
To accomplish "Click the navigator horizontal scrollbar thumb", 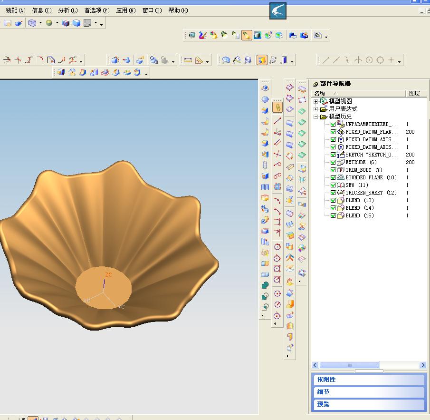I will [x=350, y=365].
